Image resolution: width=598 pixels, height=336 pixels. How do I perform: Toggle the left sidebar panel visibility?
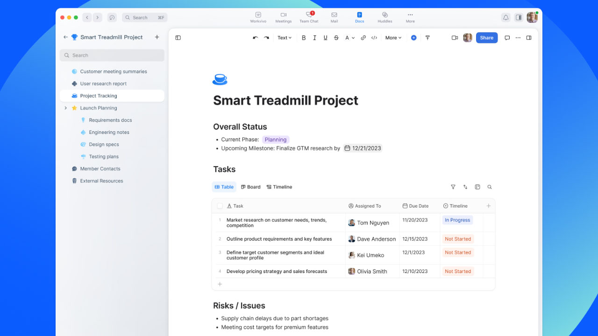click(x=178, y=38)
